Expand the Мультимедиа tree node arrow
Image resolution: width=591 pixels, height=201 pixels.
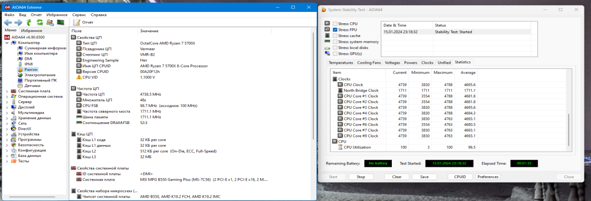click(7, 113)
